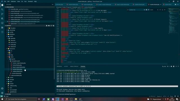Open Explorer views and more actions menu
Screen dimensions: 180x101
[x=53, y=4]
